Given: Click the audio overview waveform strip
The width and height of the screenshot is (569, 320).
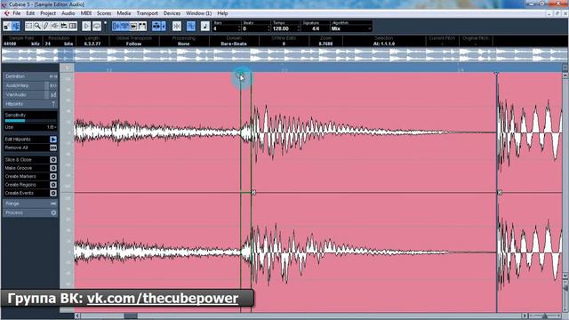Looking at the screenshot, I should (x=284, y=55).
